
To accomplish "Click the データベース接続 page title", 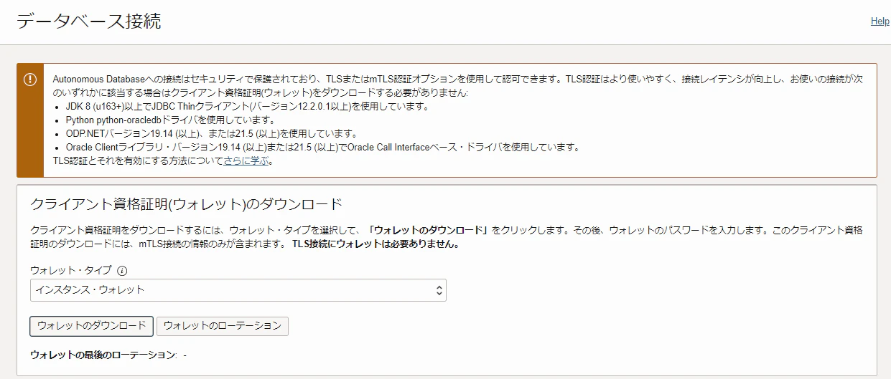I will 89,21.
